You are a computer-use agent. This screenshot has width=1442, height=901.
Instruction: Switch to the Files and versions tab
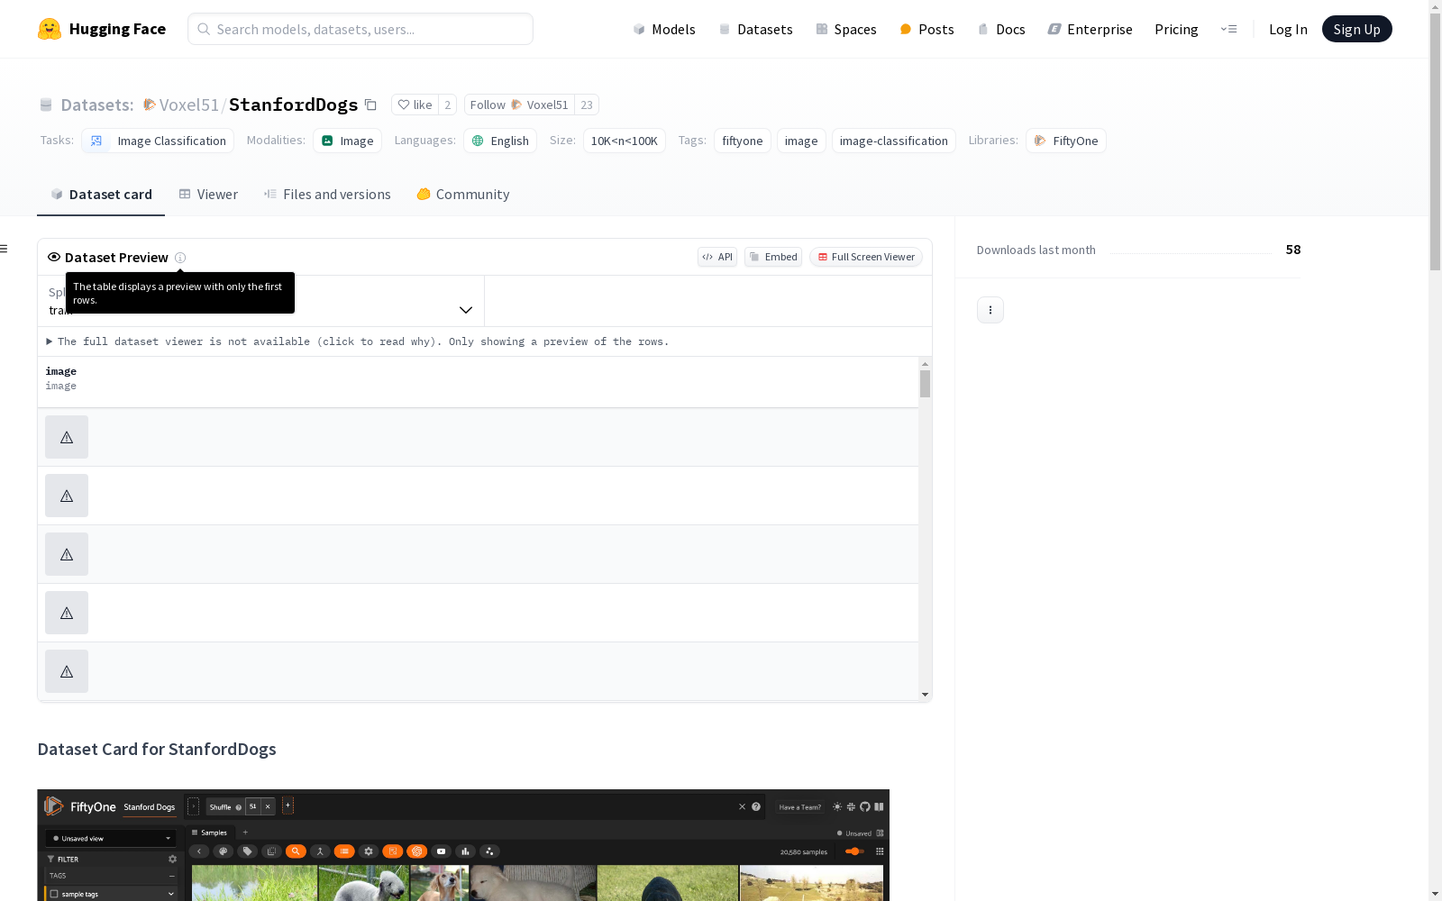click(x=327, y=194)
